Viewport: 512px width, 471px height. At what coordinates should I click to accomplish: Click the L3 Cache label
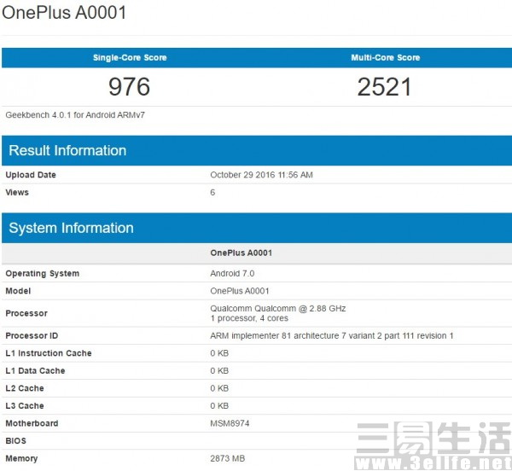[25, 406]
